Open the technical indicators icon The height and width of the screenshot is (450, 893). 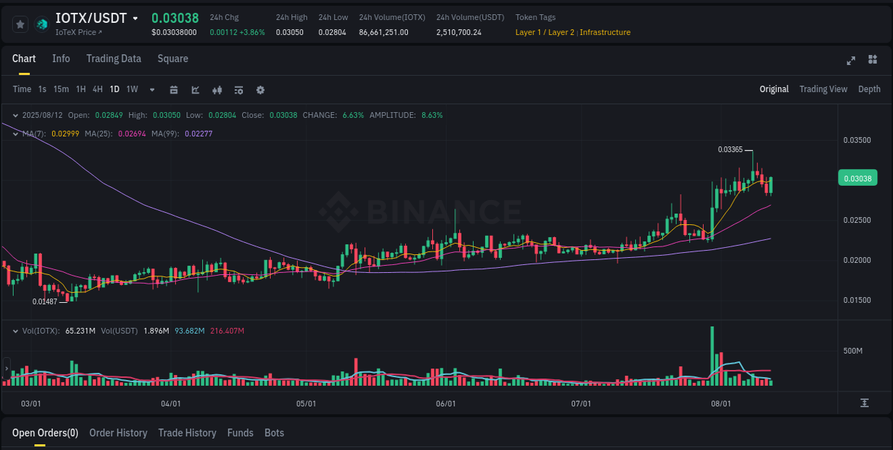coord(239,89)
